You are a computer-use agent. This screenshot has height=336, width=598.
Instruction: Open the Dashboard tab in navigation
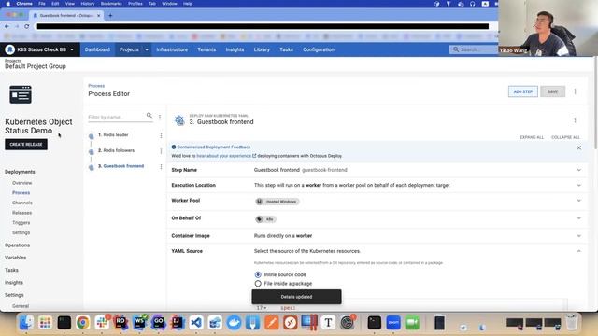pos(97,49)
